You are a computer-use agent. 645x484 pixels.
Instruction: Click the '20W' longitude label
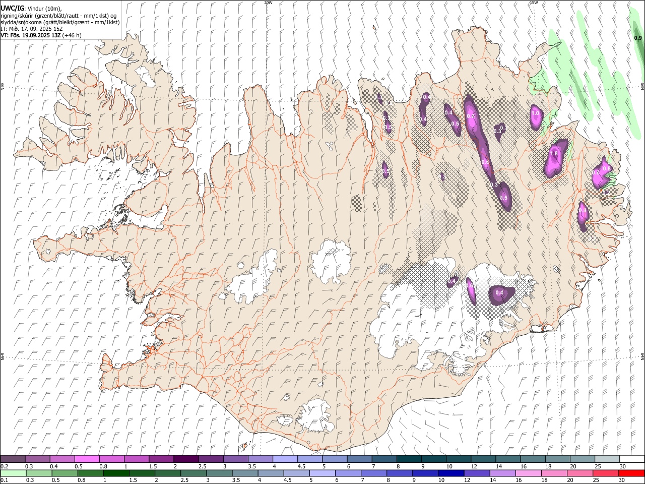pyautogui.click(x=268, y=3)
